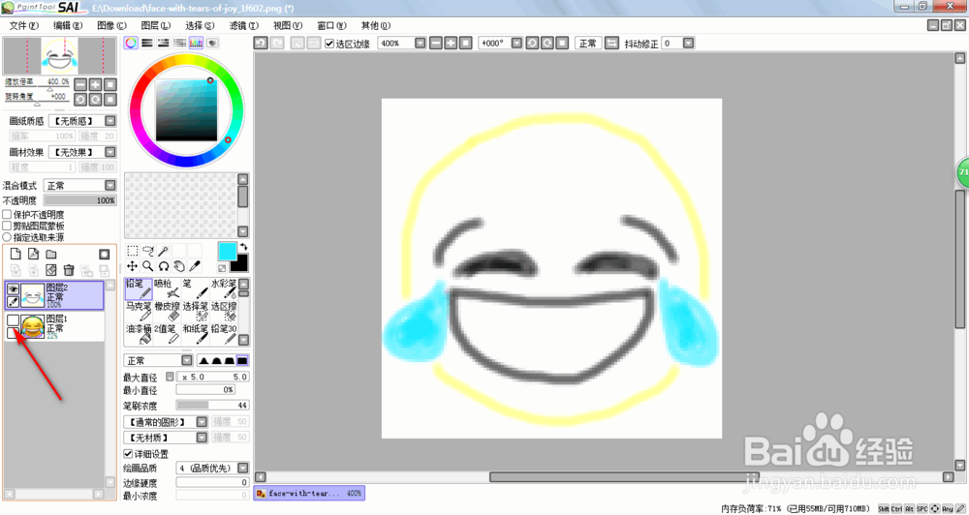The width and height of the screenshot is (969, 515).
Task: Click the layer mask icon
Action: pos(105,254)
